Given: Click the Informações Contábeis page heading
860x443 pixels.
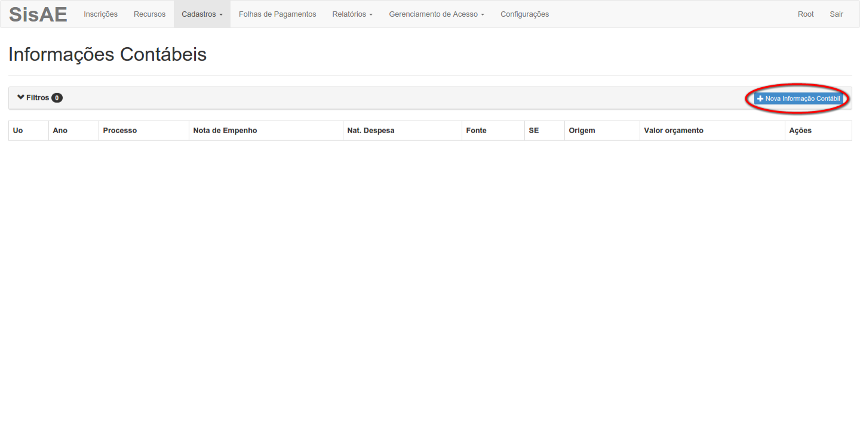Looking at the screenshot, I should coord(107,54).
